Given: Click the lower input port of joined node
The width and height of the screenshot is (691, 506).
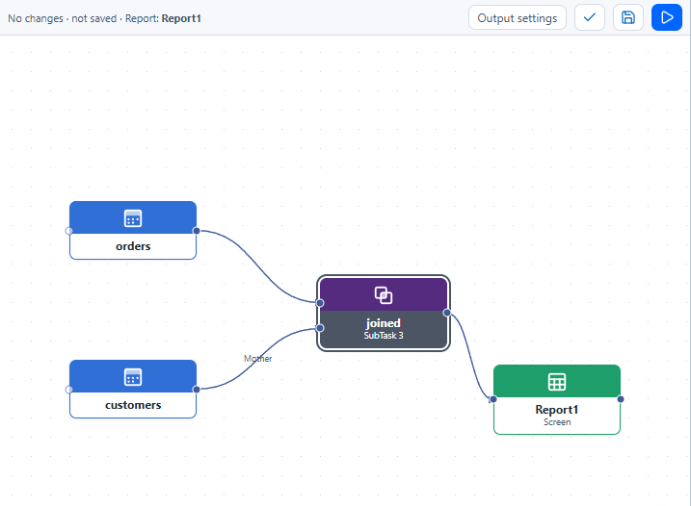Looking at the screenshot, I should click(320, 328).
